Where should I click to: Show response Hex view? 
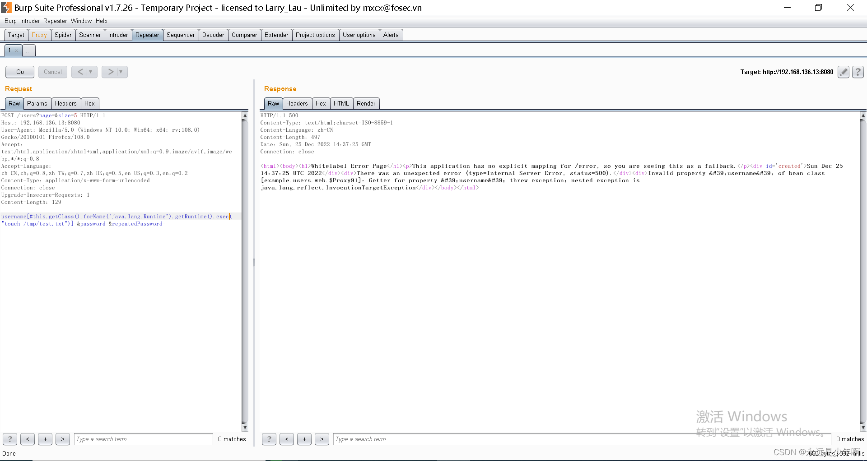(x=321, y=103)
